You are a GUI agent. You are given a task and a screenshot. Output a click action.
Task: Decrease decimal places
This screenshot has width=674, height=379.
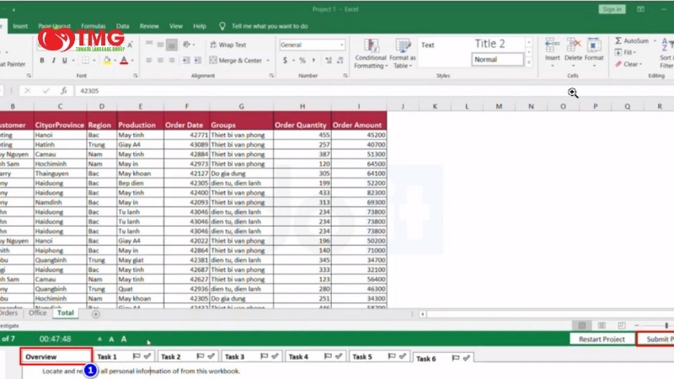coord(340,61)
